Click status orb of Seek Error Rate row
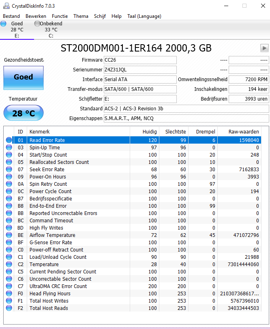Screen dimensions: 270x329 [9, 169]
